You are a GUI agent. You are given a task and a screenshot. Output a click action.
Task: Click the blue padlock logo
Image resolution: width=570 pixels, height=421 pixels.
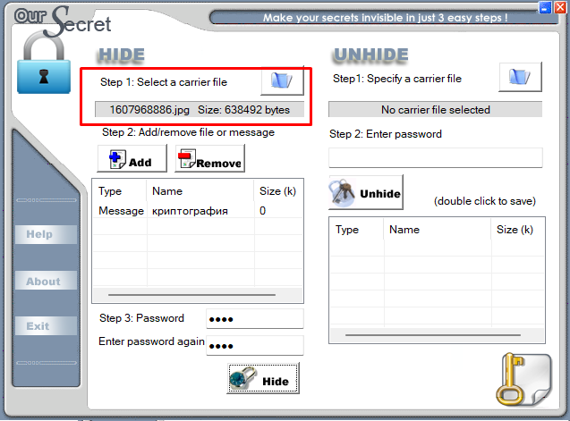pos(44,63)
